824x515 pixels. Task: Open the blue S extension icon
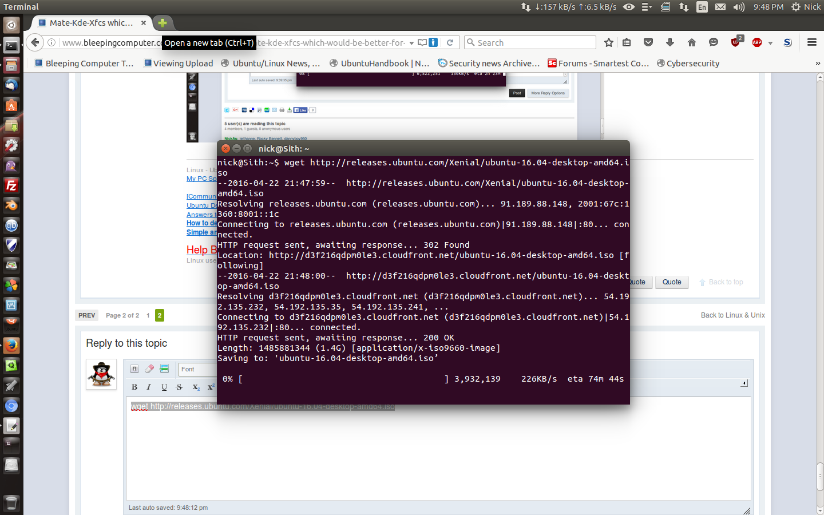click(x=788, y=42)
